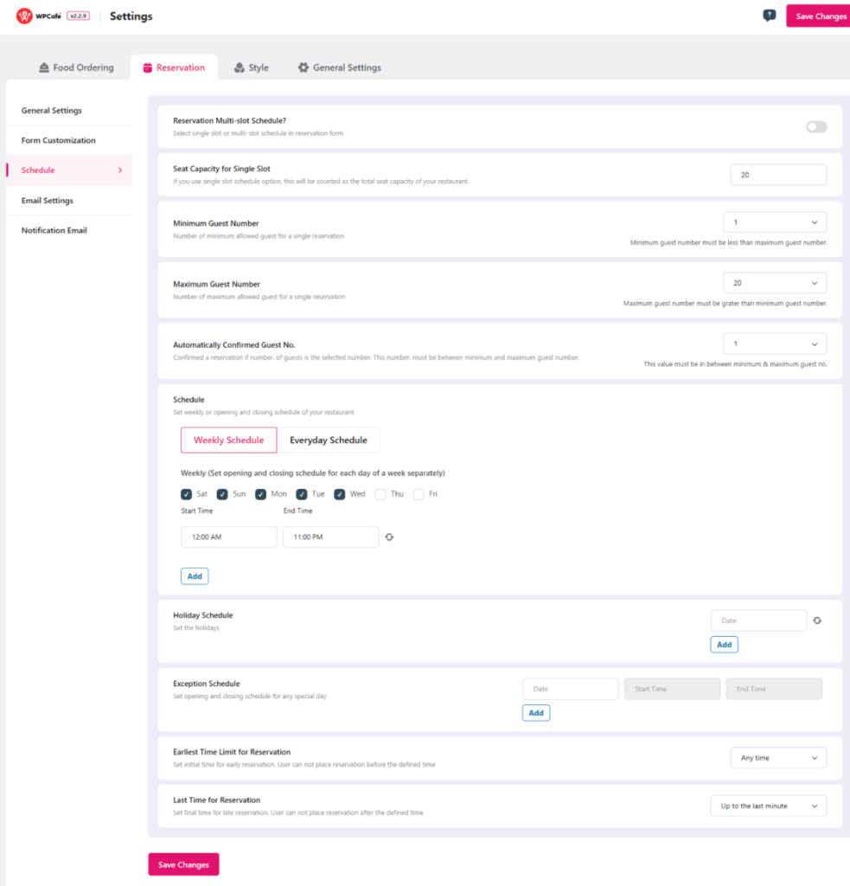This screenshot has height=886, width=850.
Task: Click Add button in Holiday Schedule
Action: point(724,644)
